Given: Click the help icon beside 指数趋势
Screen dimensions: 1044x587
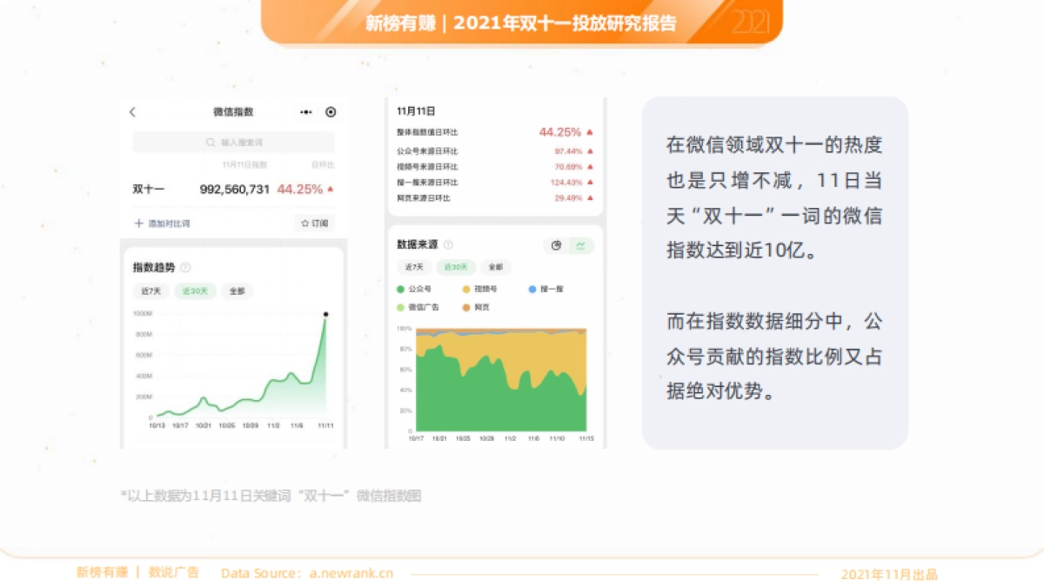Looking at the screenshot, I should (x=185, y=268).
